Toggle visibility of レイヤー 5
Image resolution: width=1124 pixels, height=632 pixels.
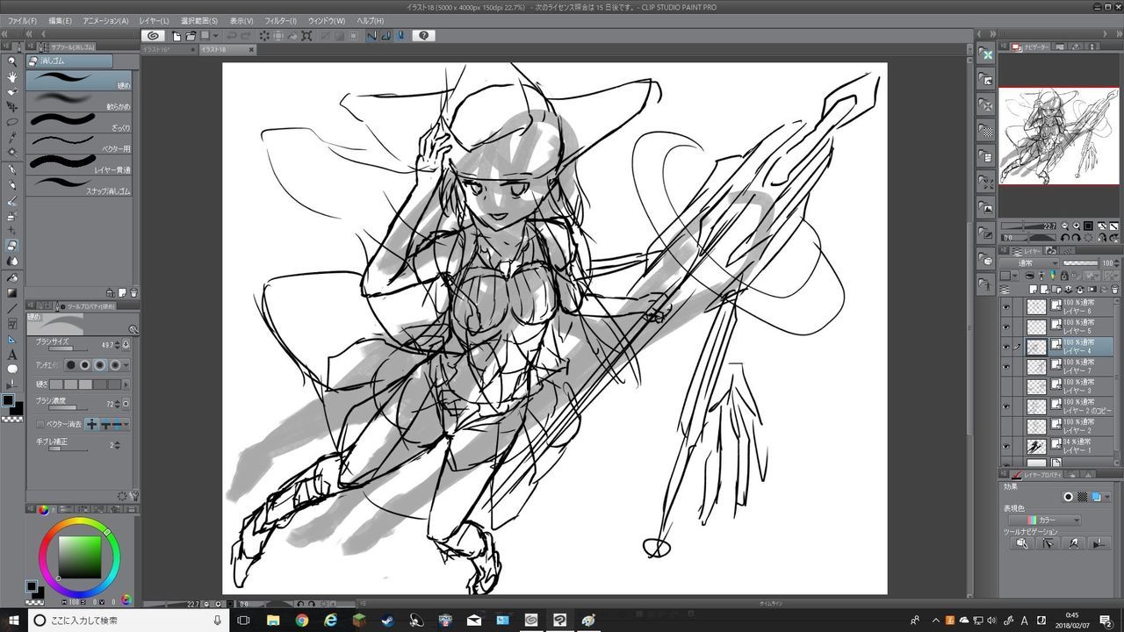point(1006,327)
